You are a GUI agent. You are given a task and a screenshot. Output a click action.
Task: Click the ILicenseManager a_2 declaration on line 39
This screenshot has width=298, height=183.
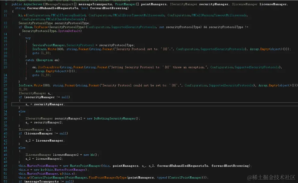pyautogui.click(x=35, y=130)
